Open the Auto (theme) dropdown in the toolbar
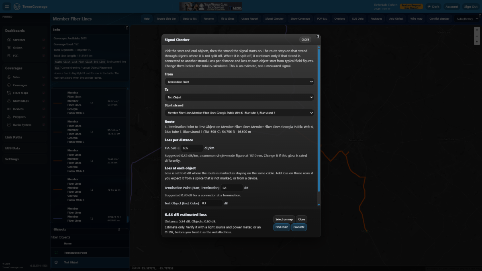The image size is (482, 271). pyautogui.click(x=467, y=18)
